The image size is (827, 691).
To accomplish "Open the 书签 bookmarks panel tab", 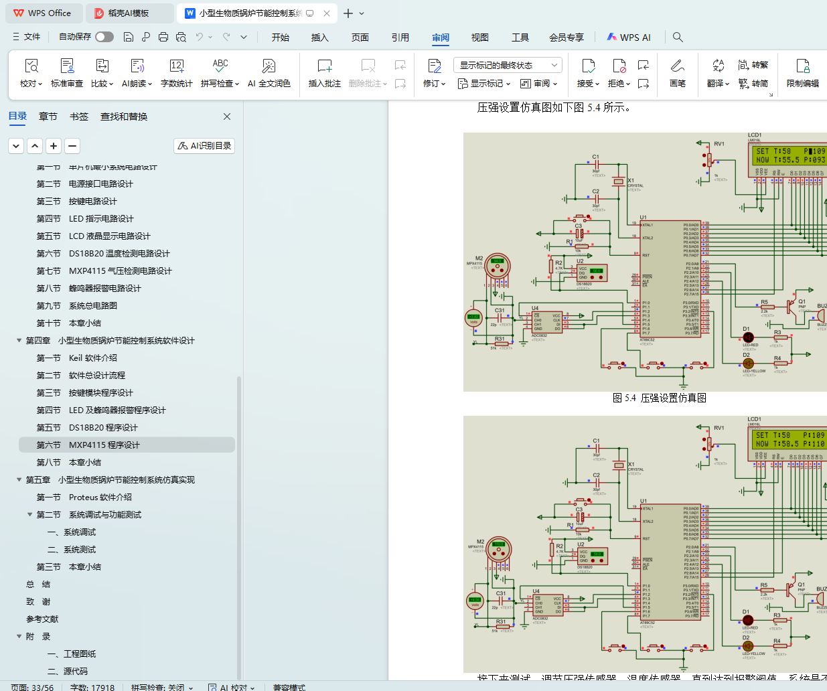I will coord(79,117).
